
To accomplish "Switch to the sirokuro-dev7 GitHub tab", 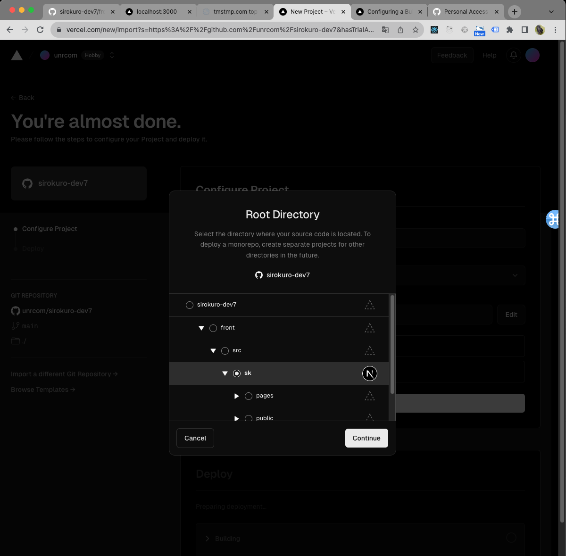I will point(82,12).
